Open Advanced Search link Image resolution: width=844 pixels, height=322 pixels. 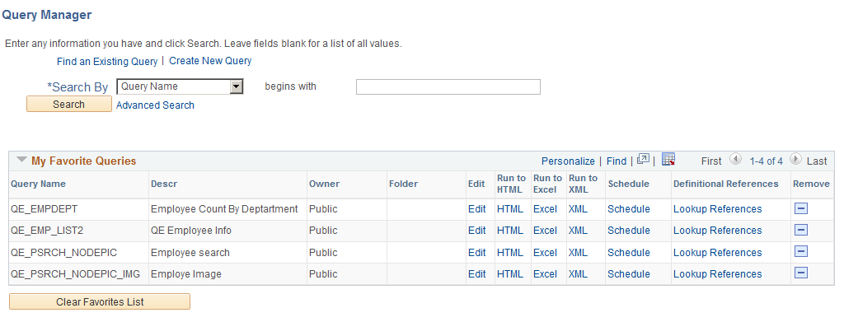coord(155,105)
